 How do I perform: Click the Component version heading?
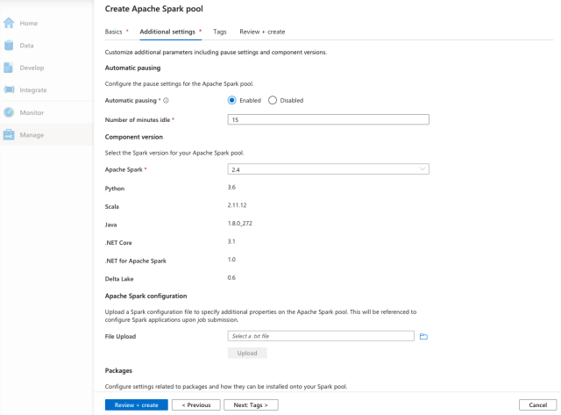point(134,137)
